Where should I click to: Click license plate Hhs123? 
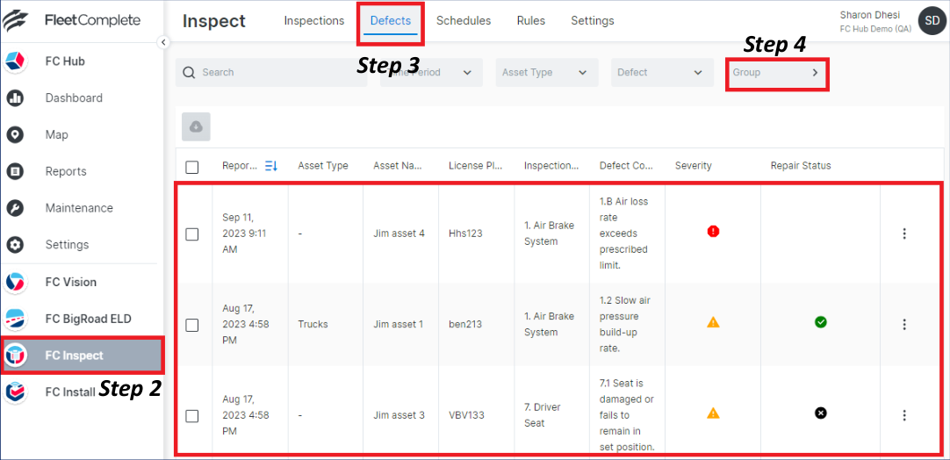pyautogui.click(x=465, y=234)
